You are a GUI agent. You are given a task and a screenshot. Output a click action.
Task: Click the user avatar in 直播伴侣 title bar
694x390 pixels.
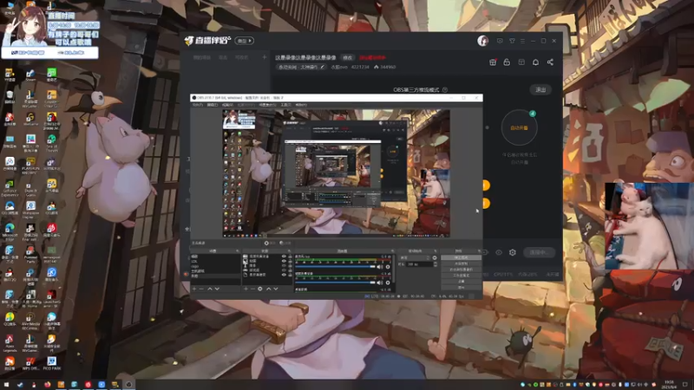pyautogui.click(x=483, y=41)
